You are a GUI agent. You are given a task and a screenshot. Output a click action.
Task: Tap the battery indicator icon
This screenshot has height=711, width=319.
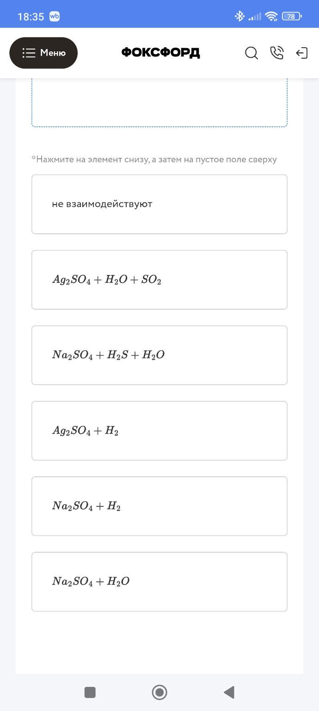pos(291,17)
